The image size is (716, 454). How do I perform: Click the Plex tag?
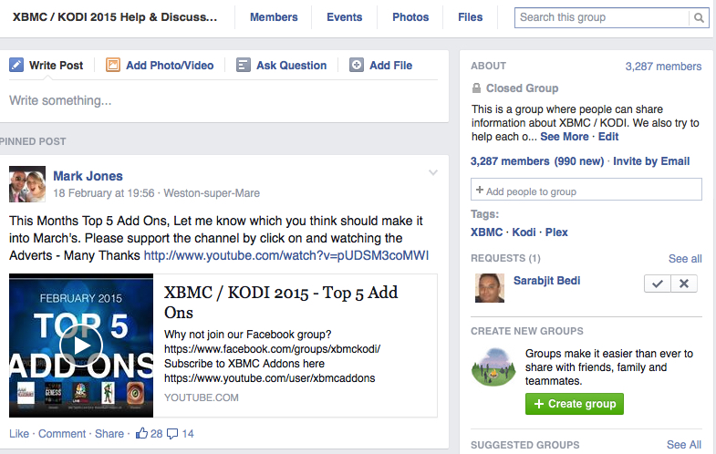click(x=556, y=232)
